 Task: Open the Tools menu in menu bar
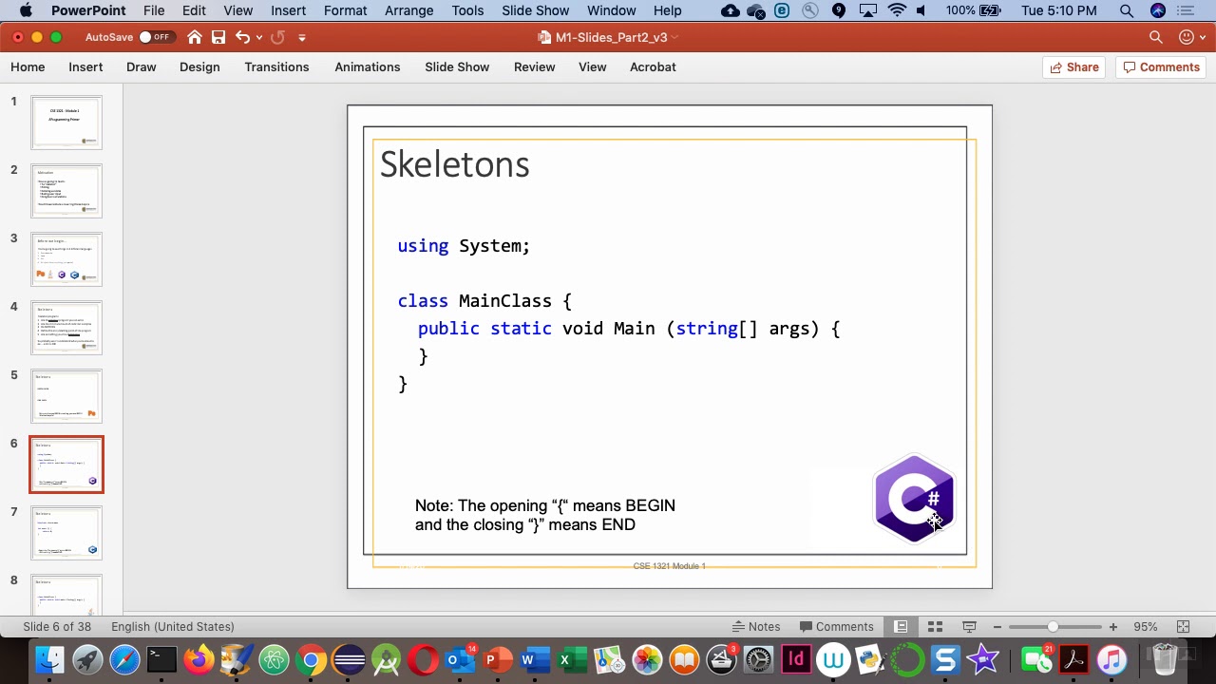point(467,10)
